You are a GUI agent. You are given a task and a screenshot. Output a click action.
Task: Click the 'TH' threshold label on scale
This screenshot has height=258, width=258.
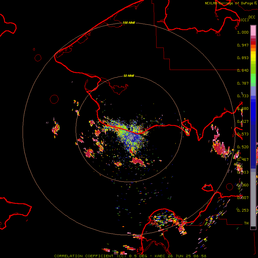(x=246, y=223)
